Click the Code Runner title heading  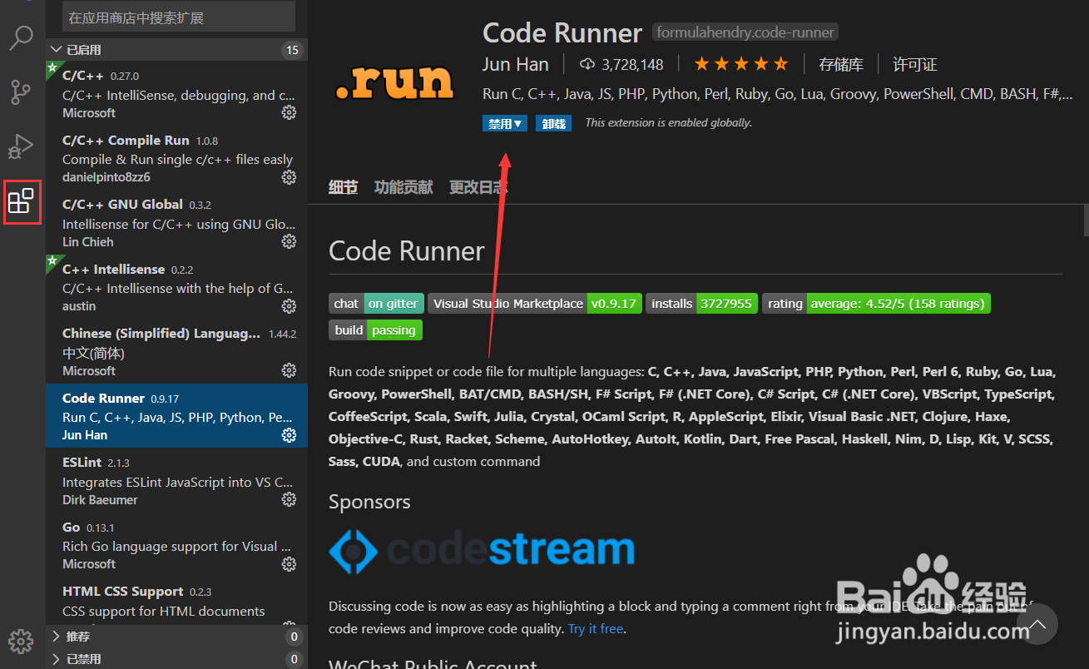coord(562,33)
